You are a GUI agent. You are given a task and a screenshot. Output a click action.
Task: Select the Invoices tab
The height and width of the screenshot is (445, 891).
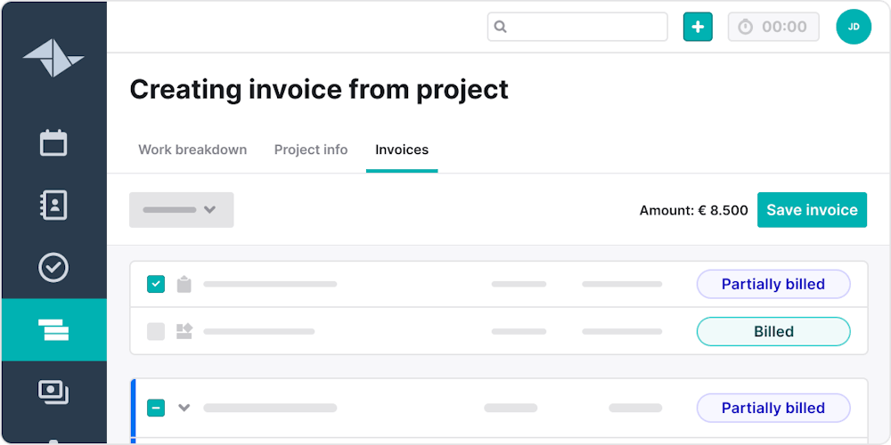coord(402,150)
